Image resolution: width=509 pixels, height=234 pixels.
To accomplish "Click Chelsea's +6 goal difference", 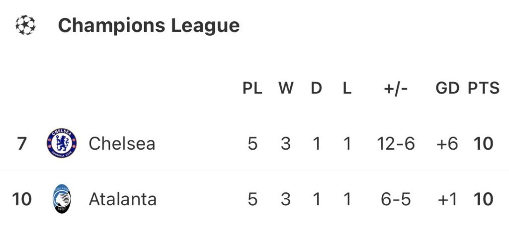I will [x=447, y=144].
